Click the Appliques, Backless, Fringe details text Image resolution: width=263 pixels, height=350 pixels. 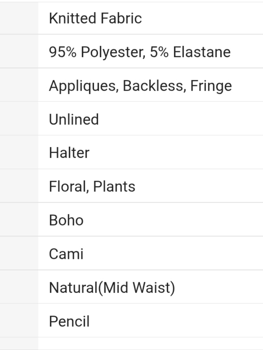pos(140,86)
